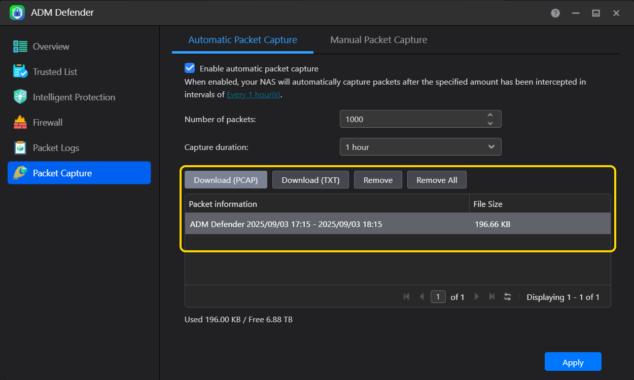Viewport: 634px width, 380px height.
Task: Close the ADM Defender window
Action: 616,13
